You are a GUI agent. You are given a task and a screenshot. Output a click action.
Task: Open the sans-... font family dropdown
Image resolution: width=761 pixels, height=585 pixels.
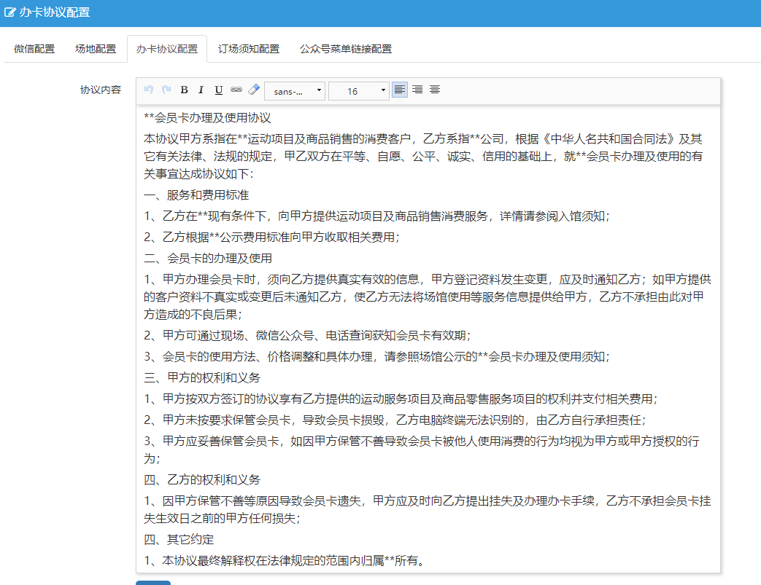pos(295,91)
